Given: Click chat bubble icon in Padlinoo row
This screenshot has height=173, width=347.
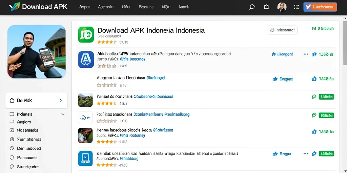Looking at the screenshot, I should [x=314, y=115].
